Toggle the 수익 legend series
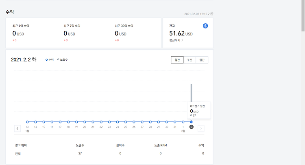Screen dimensions: 305x165 pos(49,60)
